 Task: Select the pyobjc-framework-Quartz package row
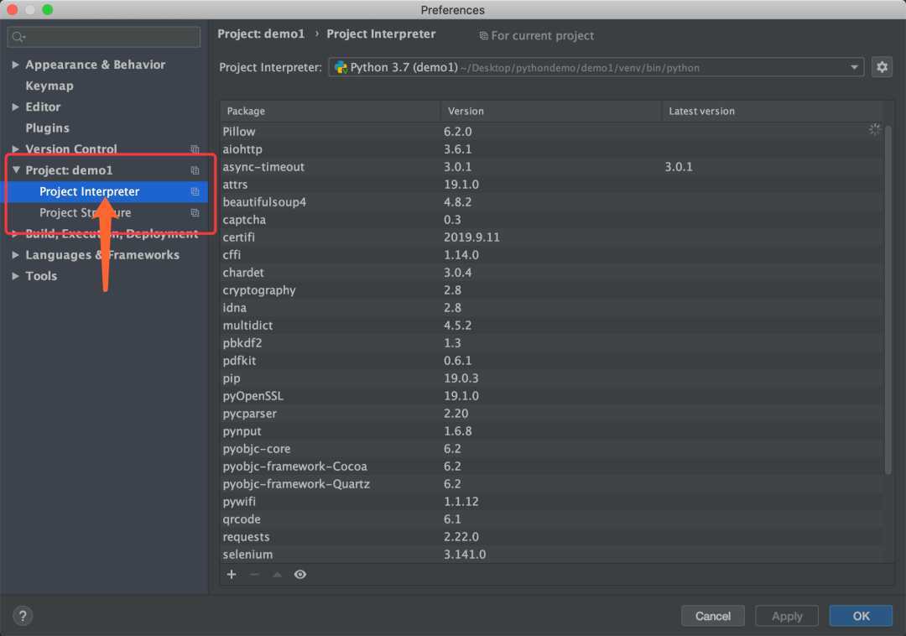551,484
